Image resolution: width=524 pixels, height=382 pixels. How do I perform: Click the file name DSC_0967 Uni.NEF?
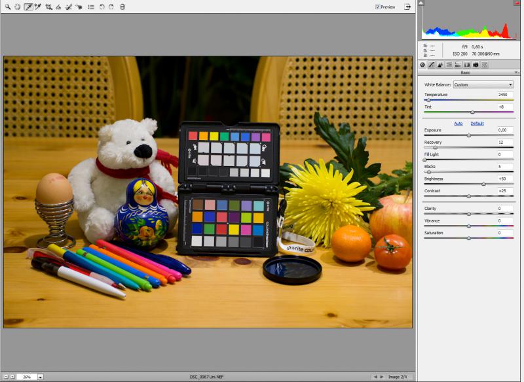(206, 377)
